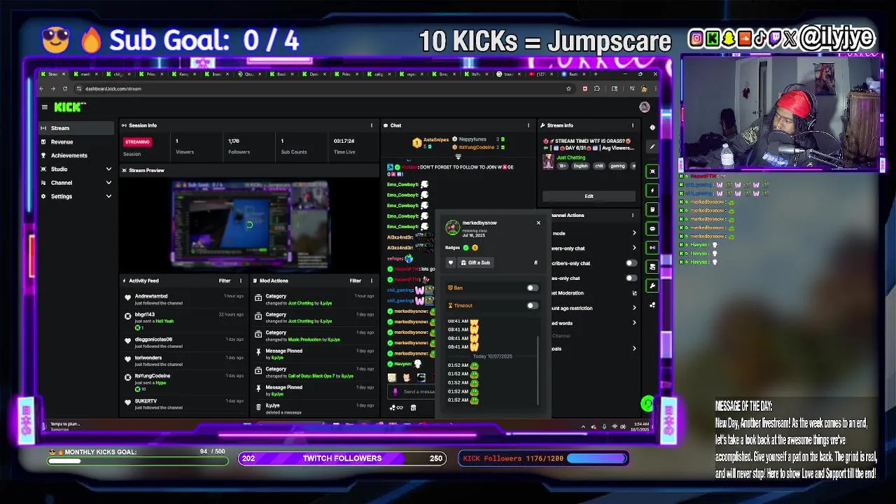
Task: Click the shop icon below chat input
Action: click(x=413, y=407)
